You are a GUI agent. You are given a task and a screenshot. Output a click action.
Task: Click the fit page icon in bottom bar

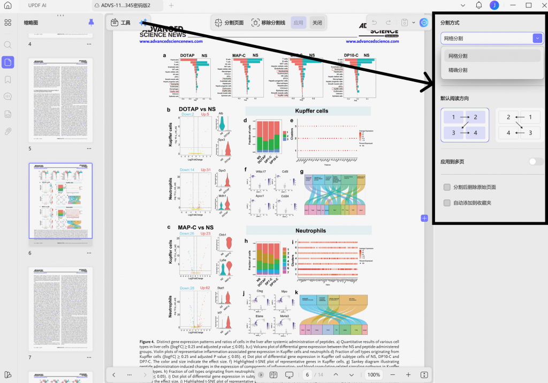tap(424, 374)
